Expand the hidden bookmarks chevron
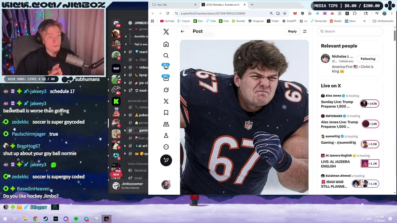This screenshot has width=397, height=223. pos(364,21)
